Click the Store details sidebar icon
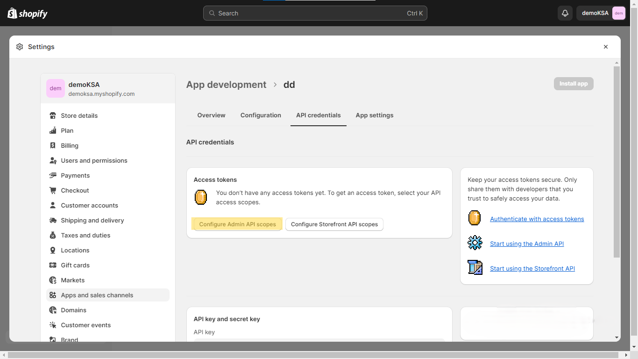Screen dimensions: 638x359 [53, 115]
